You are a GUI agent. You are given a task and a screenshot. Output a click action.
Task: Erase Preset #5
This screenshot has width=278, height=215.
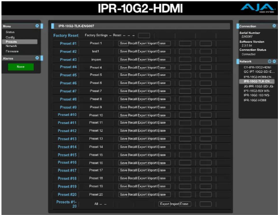tap(161, 75)
